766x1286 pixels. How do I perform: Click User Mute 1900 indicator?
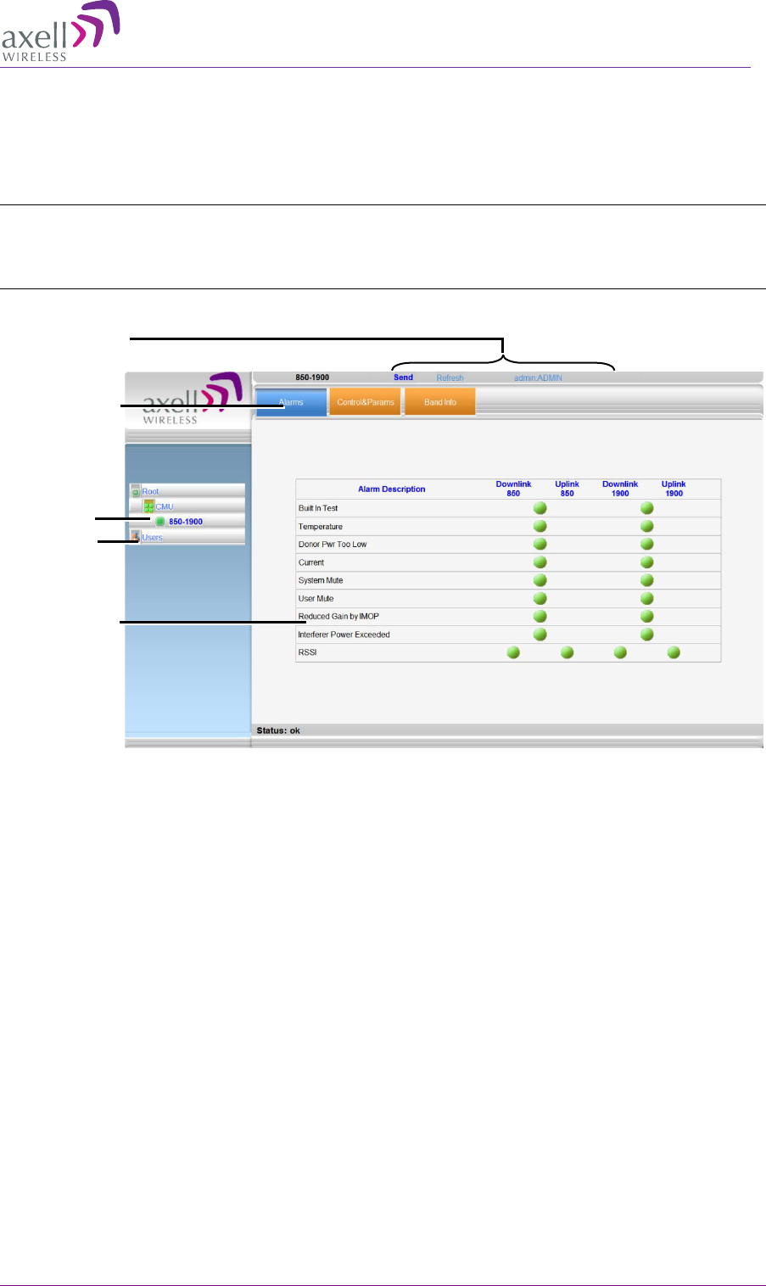click(x=646, y=598)
